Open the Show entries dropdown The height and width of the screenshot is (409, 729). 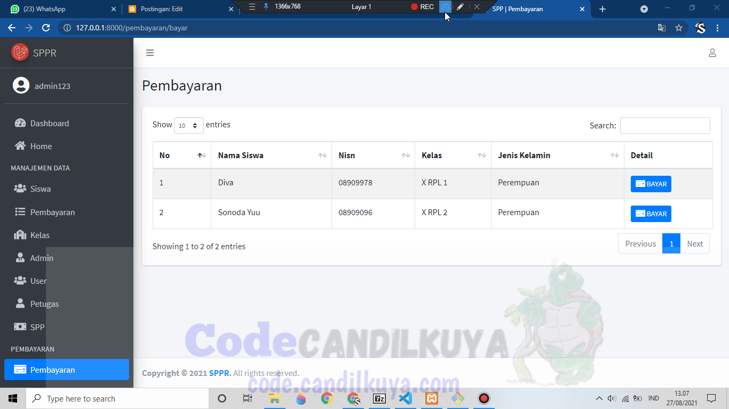click(x=189, y=125)
